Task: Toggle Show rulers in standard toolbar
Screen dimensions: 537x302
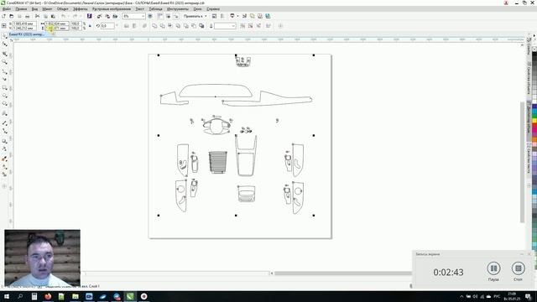Action: (160, 16)
